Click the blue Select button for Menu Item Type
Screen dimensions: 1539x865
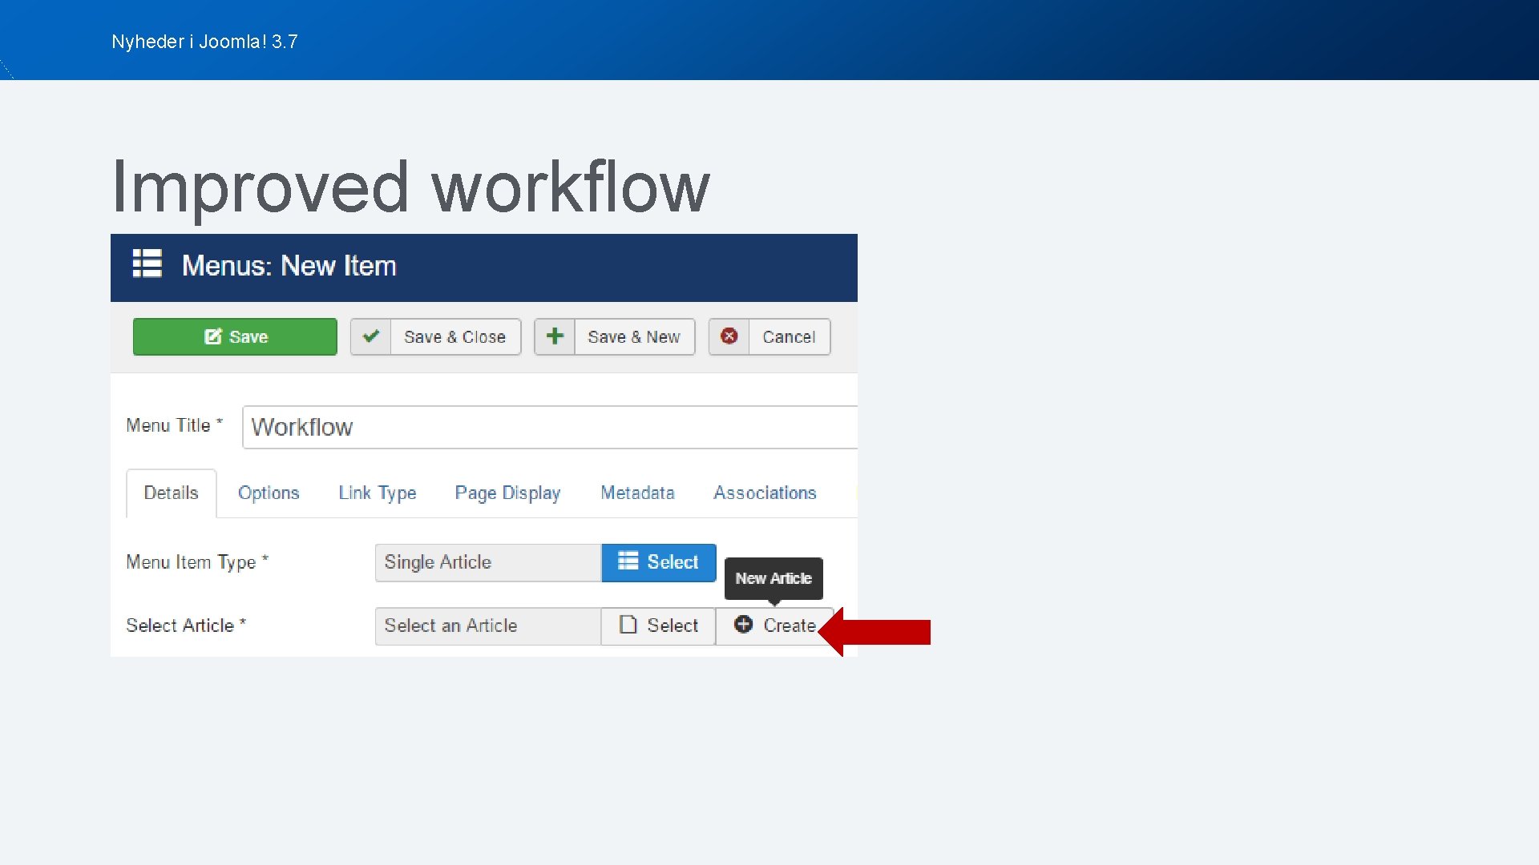(658, 562)
